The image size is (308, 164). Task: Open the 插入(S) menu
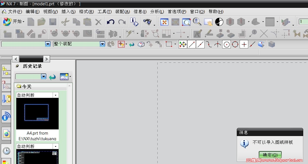click(68, 12)
